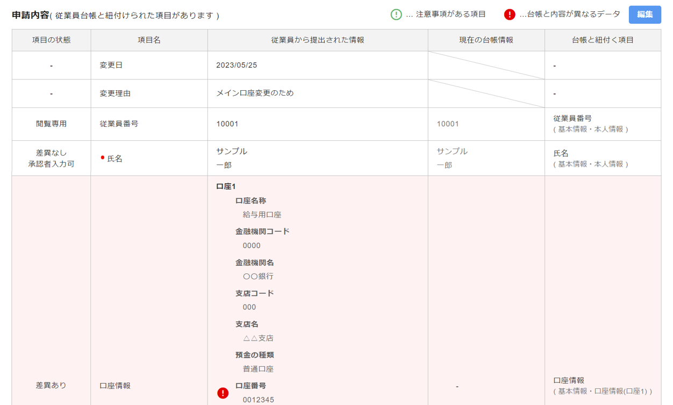Click the value △△支店

tap(258, 338)
